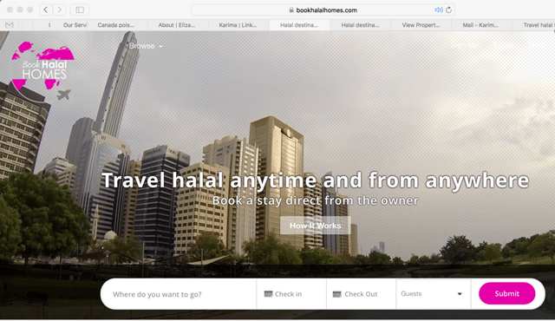Screen dimensions: 555x321
Task: Click the bookhalalhomes.com address bar
Action: click(323, 10)
